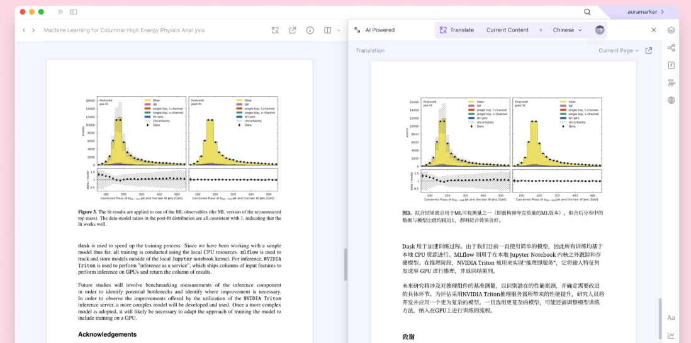Image resolution: width=691 pixels, height=343 pixels.
Task: Click the AI Powered label
Action: 380,30
